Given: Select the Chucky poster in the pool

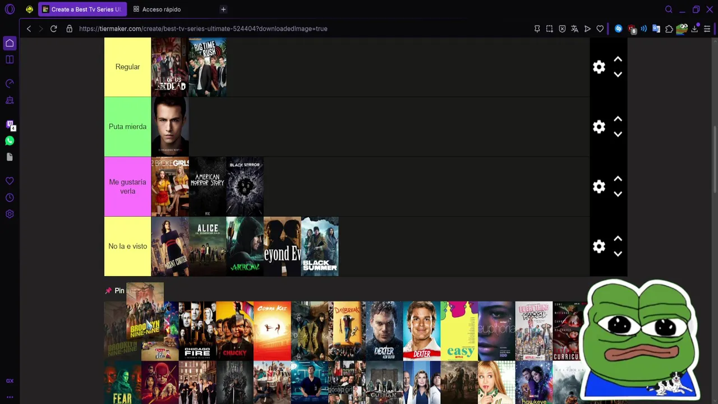Looking at the screenshot, I should click(x=234, y=331).
